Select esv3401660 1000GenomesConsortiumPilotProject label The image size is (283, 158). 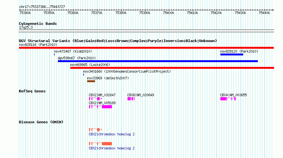pos(127,71)
